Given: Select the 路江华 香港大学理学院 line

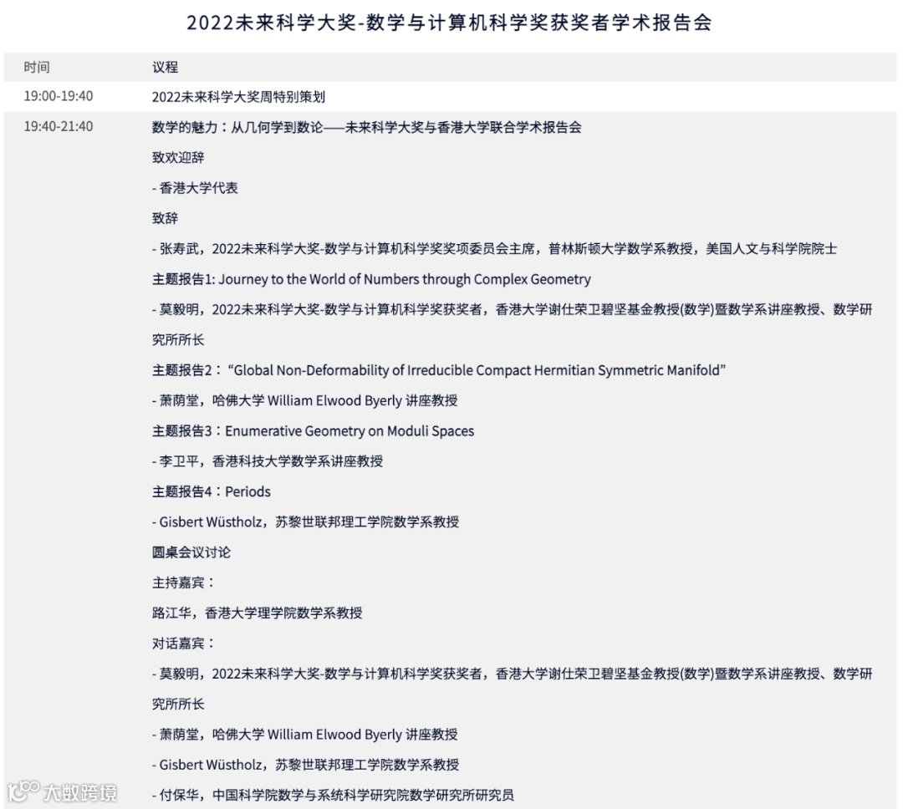Looking at the screenshot, I should pos(257,613).
